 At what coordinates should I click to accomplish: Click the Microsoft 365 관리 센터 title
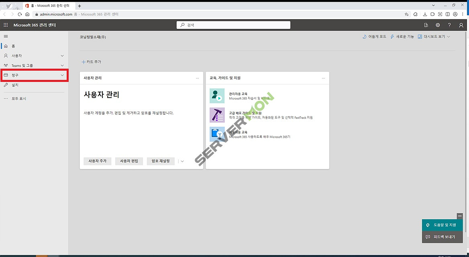(35, 25)
